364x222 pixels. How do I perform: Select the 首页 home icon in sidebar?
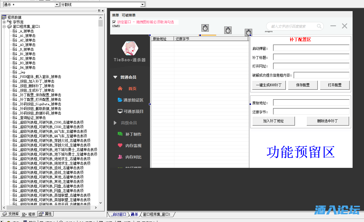[x=120, y=89]
